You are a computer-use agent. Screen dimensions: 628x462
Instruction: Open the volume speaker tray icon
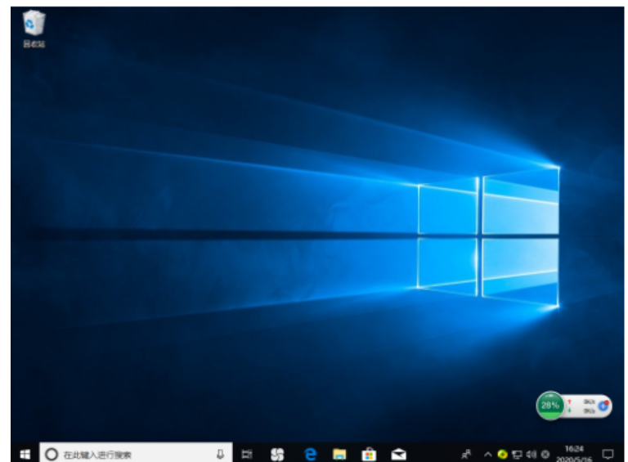pyautogui.click(x=531, y=454)
